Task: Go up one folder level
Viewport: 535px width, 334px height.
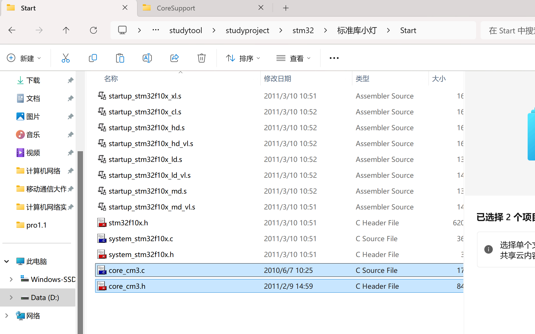Action: pos(66,30)
